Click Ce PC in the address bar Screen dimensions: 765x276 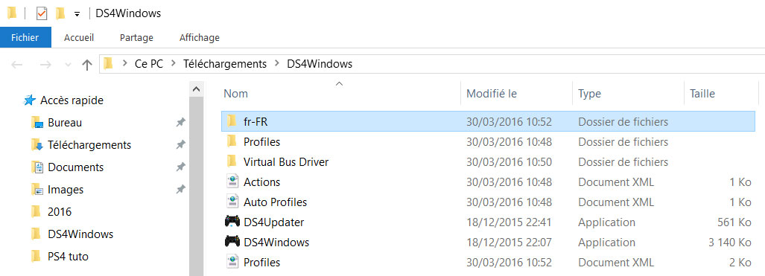click(149, 64)
